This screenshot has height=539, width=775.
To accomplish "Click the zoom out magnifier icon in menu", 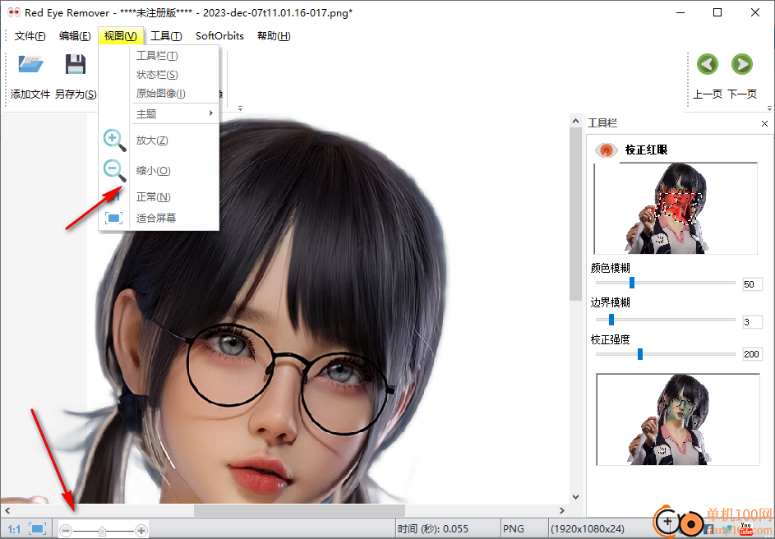I will [x=114, y=170].
